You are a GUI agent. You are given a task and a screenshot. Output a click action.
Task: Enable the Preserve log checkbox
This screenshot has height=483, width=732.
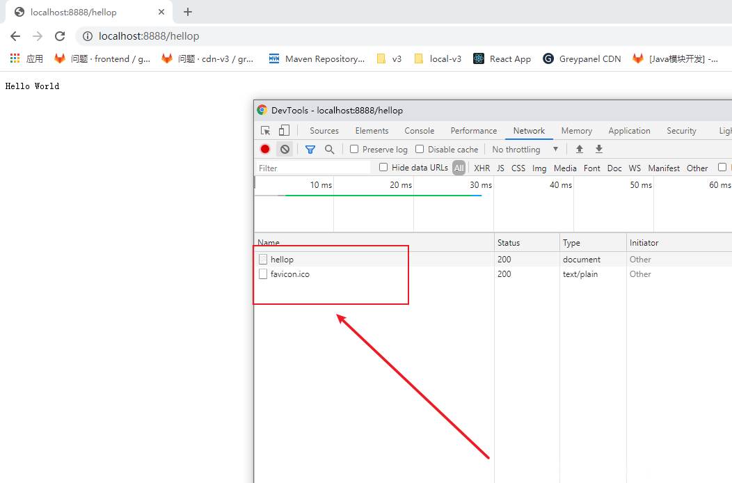tap(354, 149)
